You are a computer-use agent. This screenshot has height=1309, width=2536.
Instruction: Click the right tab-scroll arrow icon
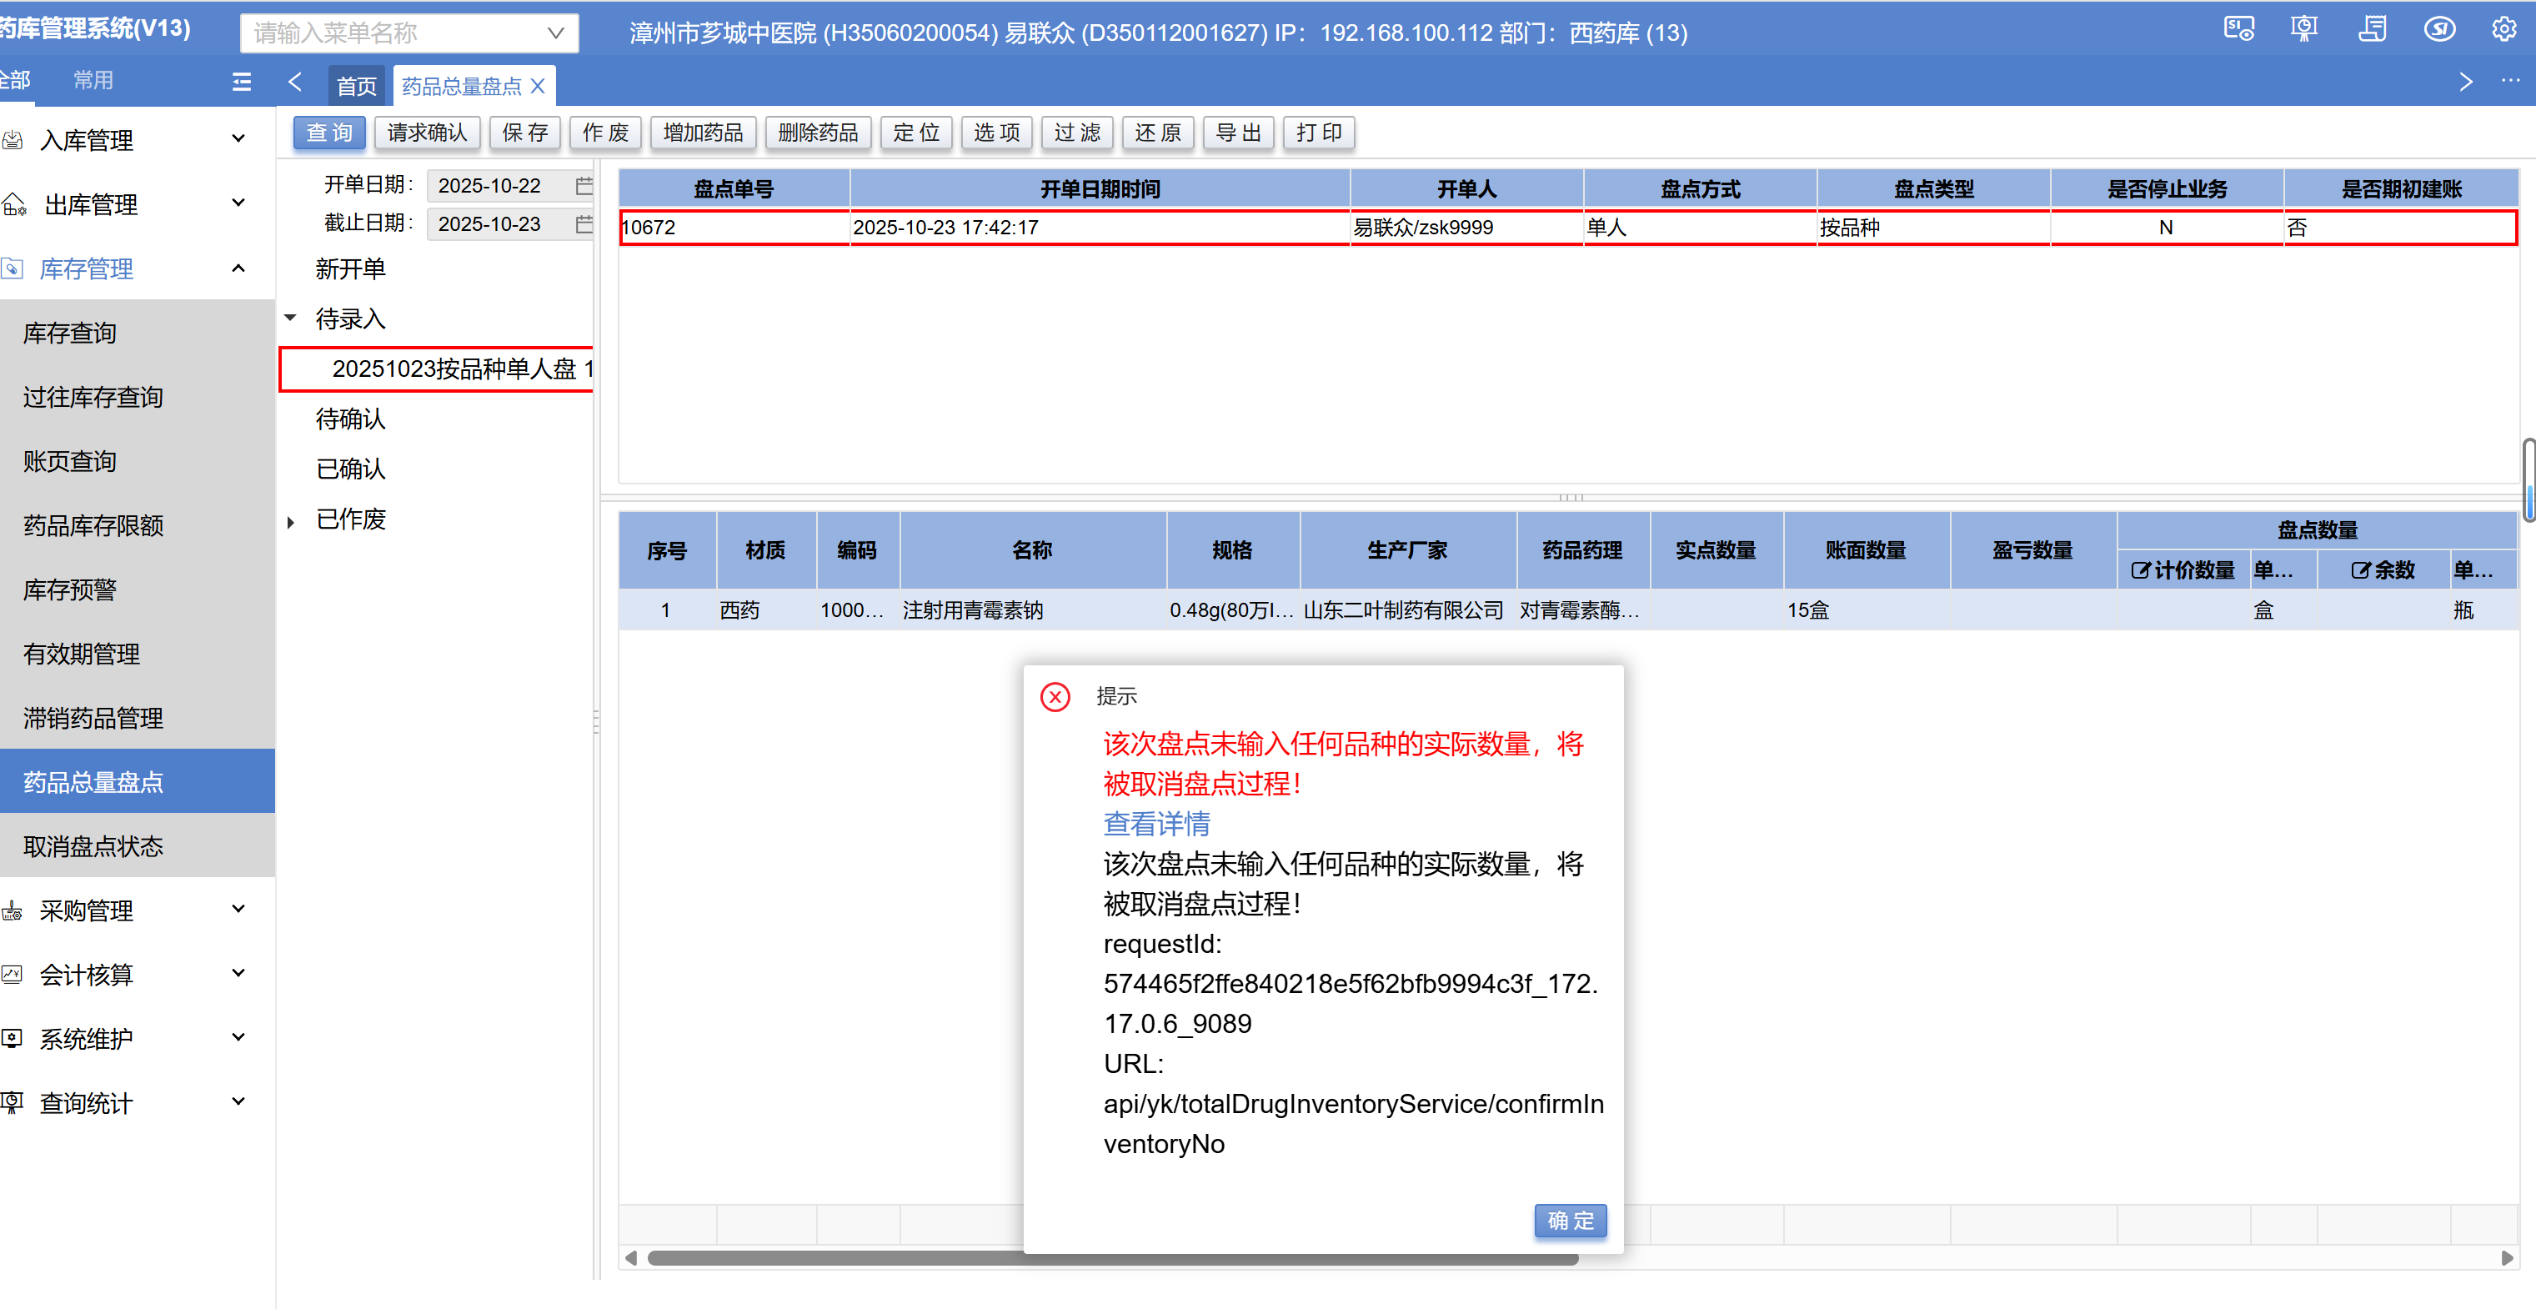(2465, 82)
